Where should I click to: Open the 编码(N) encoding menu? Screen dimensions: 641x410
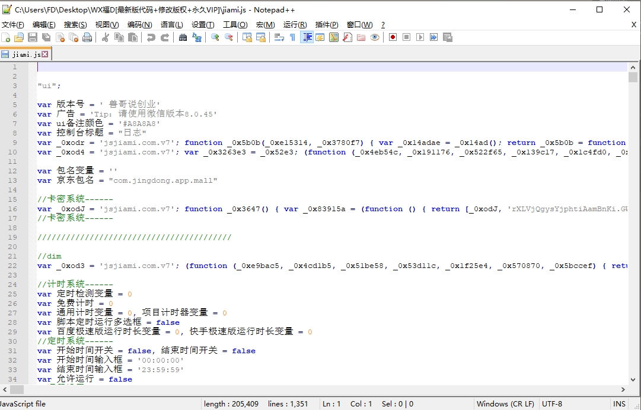(139, 24)
